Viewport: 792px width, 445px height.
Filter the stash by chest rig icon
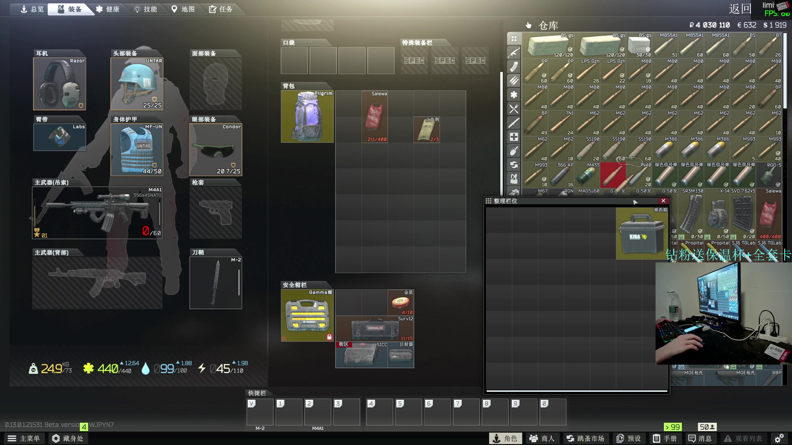(514, 179)
